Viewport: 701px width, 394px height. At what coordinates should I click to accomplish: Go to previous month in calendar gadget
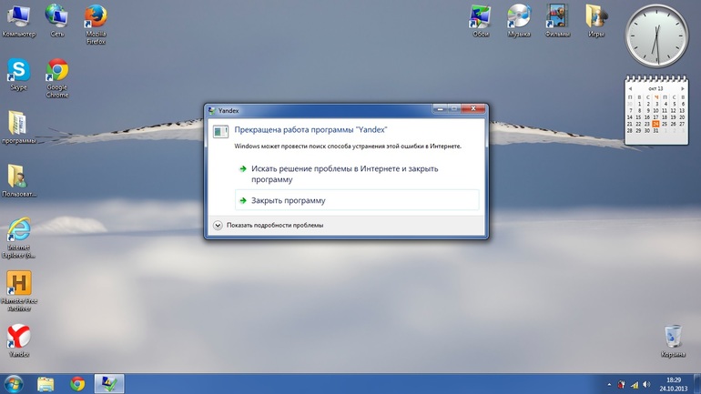click(630, 88)
